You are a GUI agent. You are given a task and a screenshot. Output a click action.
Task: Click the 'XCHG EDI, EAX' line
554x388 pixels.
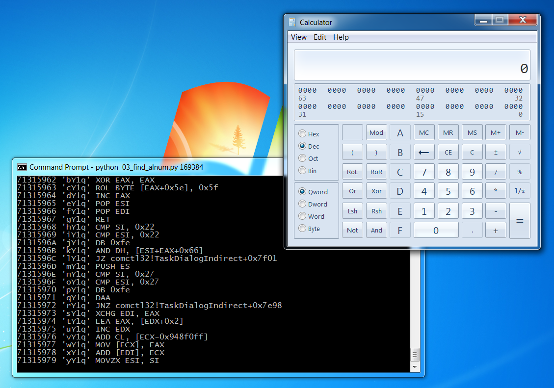pyautogui.click(x=88, y=313)
